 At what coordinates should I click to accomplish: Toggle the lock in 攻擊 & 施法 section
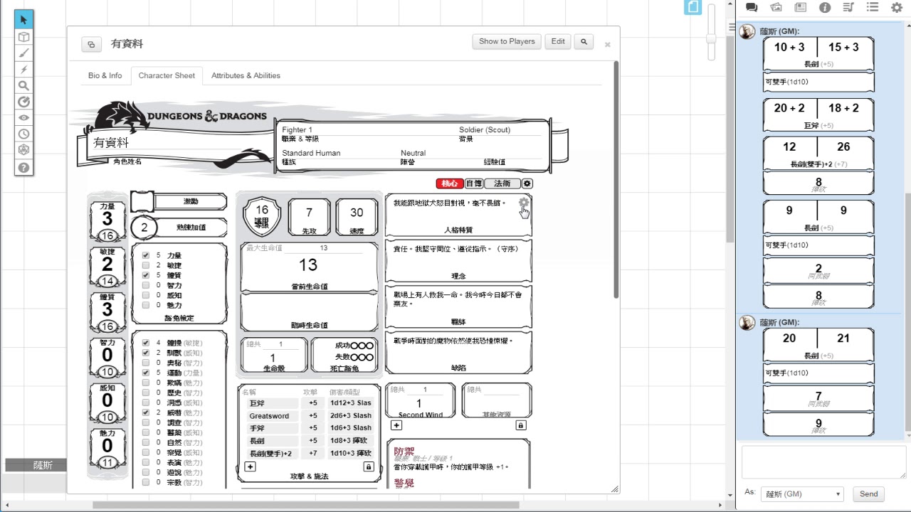[369, 466]
